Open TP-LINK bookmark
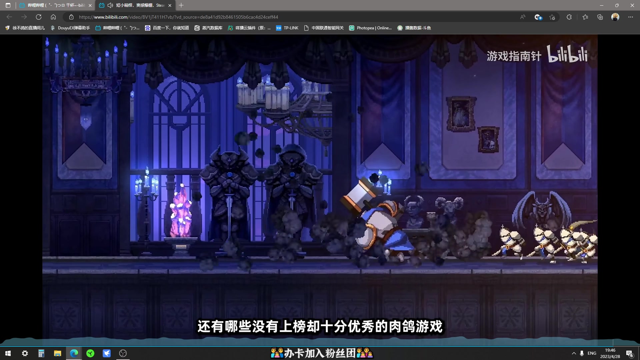 tap(287, 28)
